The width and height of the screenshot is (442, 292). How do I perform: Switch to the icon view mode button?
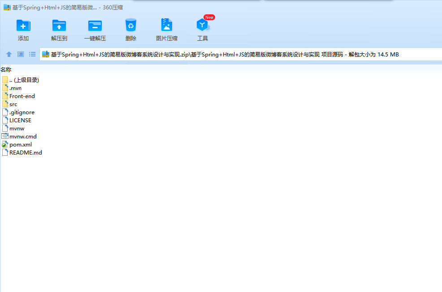[21, 54]
